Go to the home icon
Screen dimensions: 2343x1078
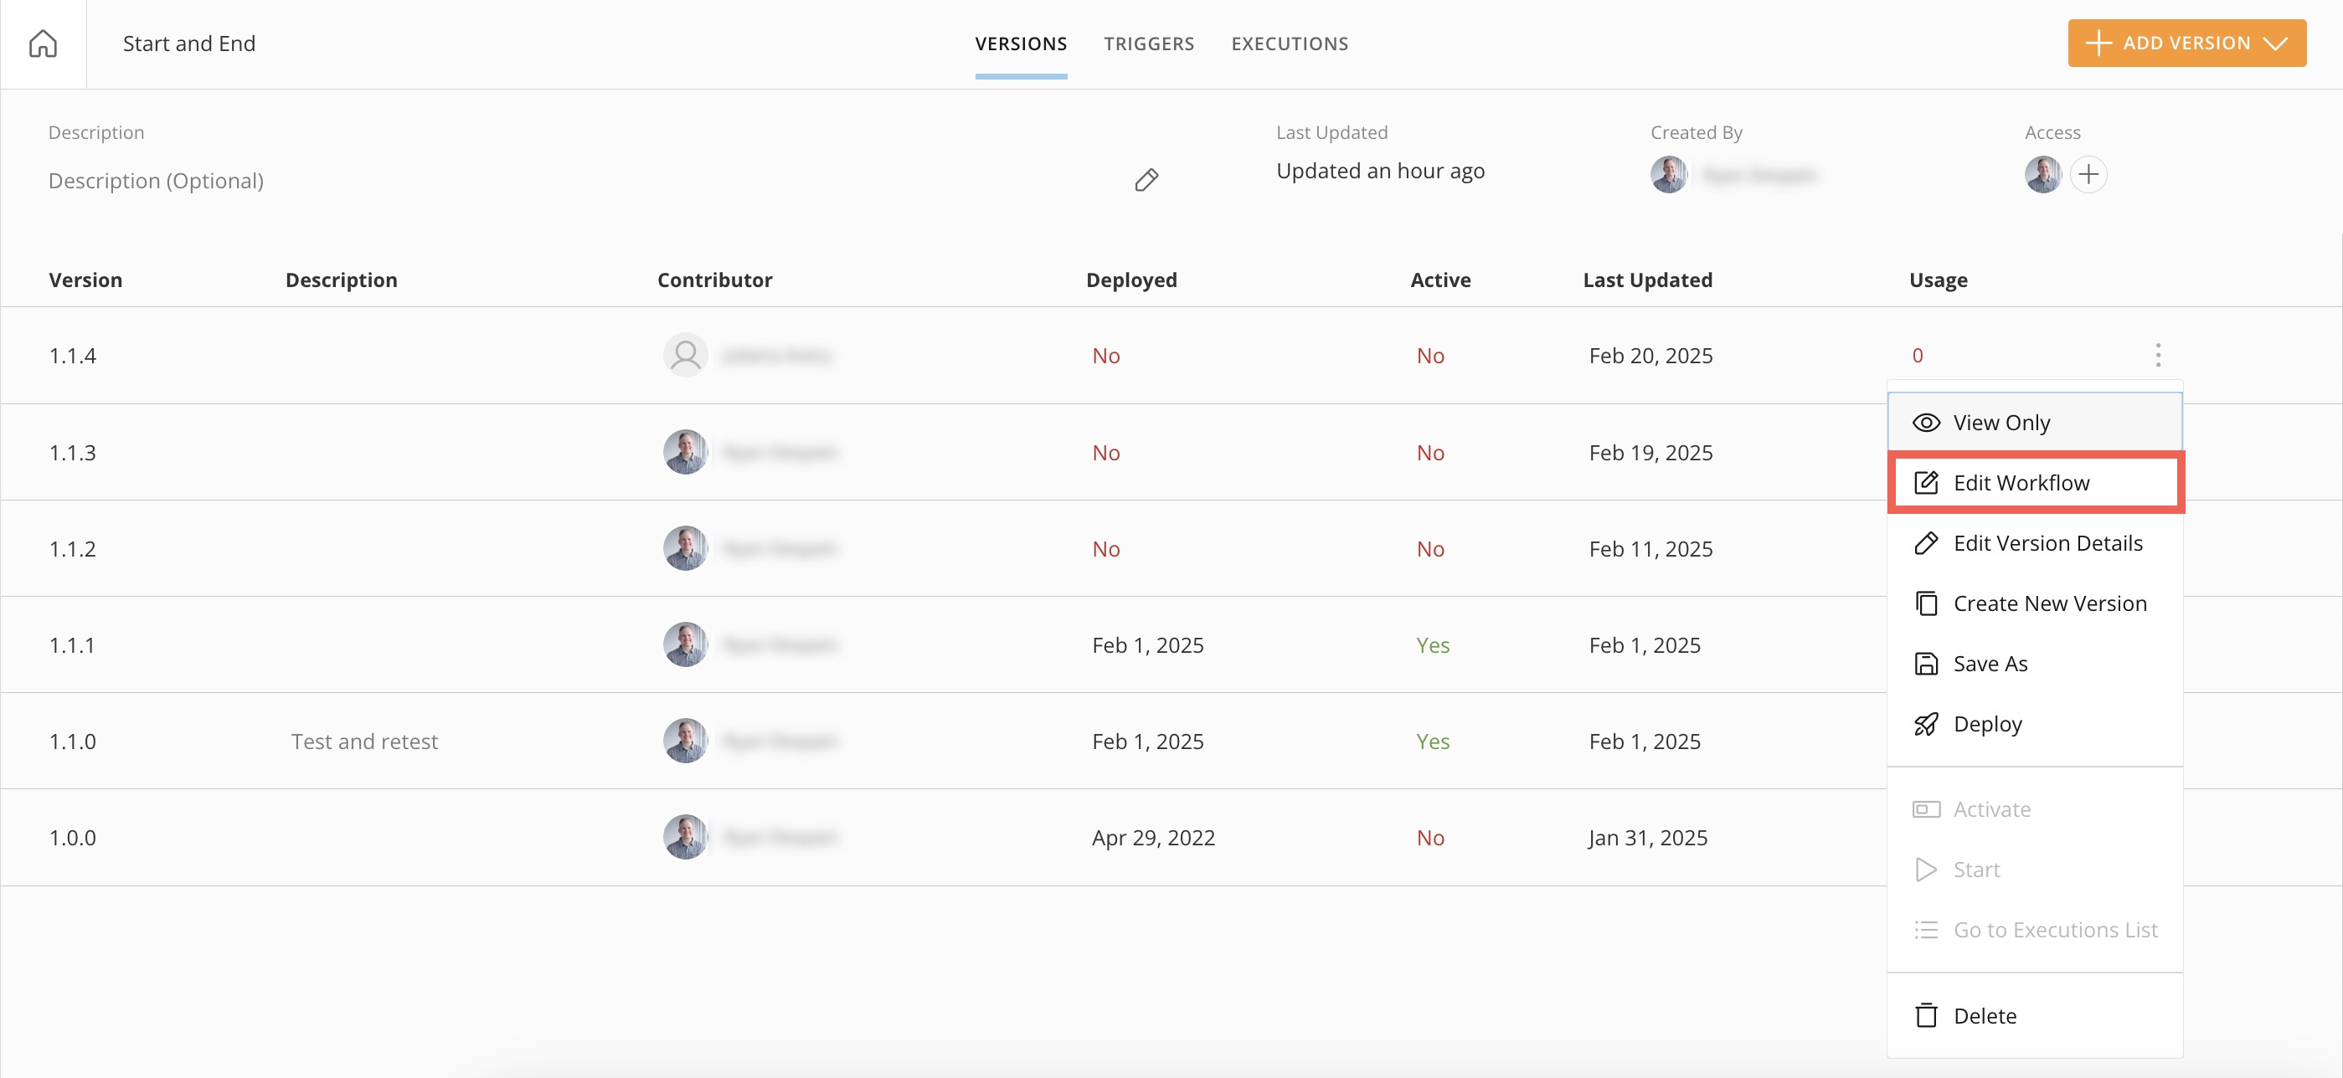tap(43, 43)
